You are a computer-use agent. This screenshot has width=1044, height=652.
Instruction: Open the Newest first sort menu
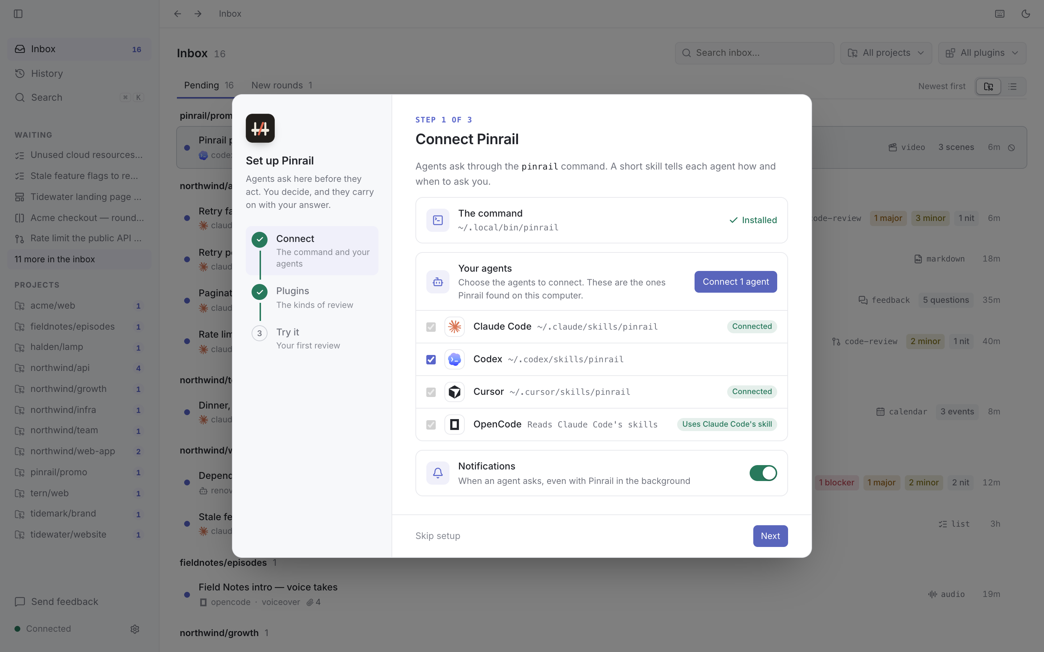pyautogui.click(x=941, y=86)
